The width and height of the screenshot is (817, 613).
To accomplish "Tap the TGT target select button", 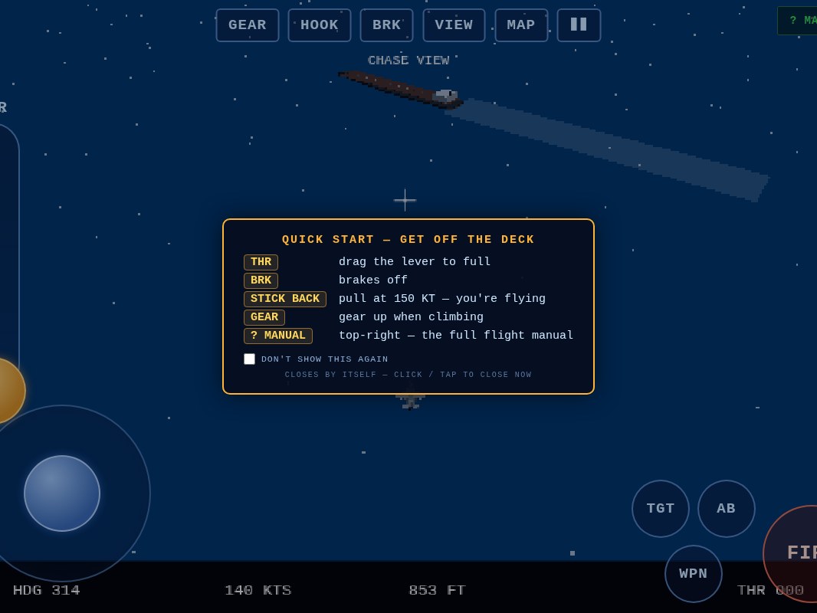I will [661, 508].
